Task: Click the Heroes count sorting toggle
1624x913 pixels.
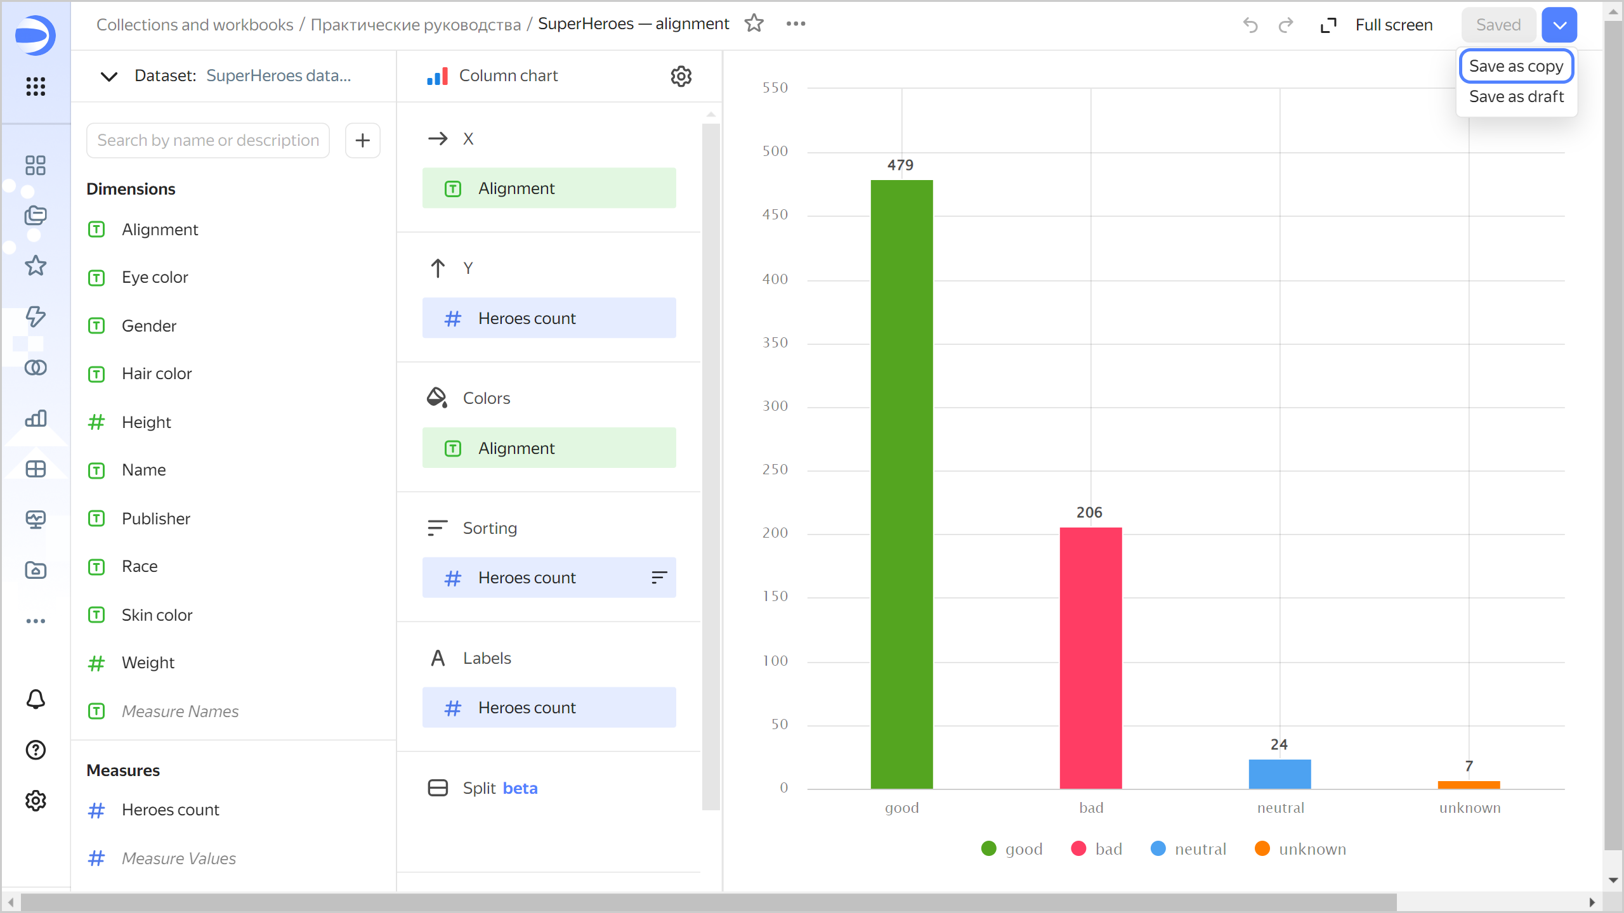Action: 659,576
